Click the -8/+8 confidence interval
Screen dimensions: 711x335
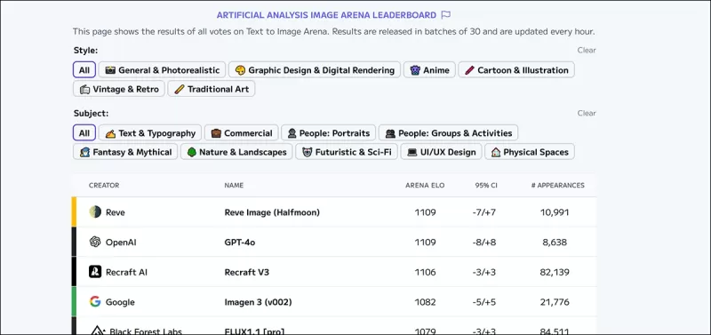coord(484,243)
